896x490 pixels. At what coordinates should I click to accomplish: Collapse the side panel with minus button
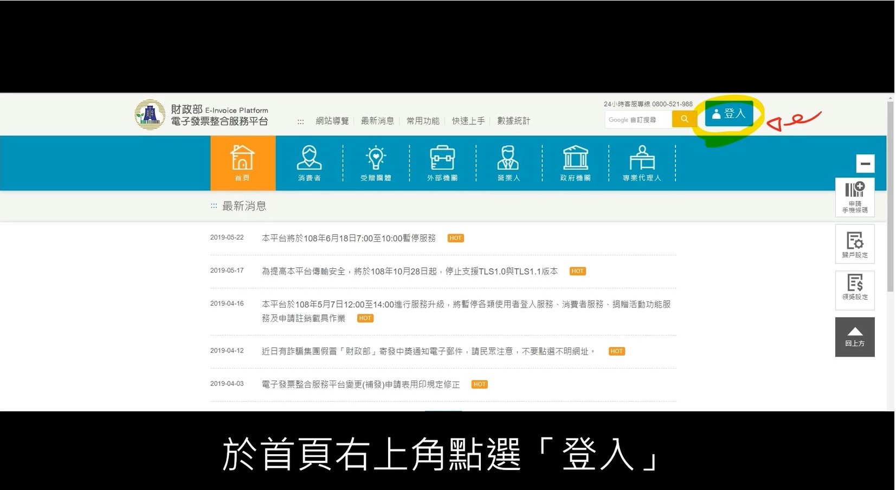(x=865, y=164)
